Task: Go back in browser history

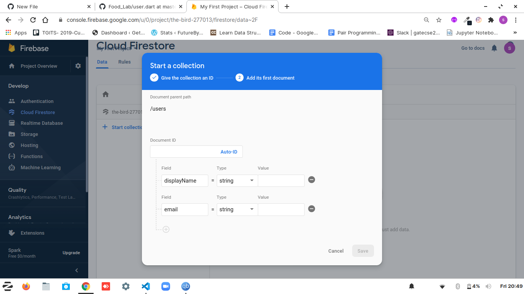Action: pyautogui.click(x=8, y=20)
